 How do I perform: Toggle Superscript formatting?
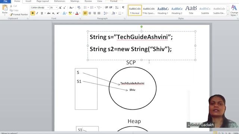[x=58, y=13]
